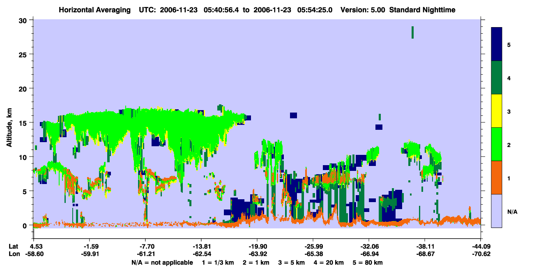
Task: Click 'Standard Nighttime' in the title
Action: pyautogui.click(x=422, y=9)
